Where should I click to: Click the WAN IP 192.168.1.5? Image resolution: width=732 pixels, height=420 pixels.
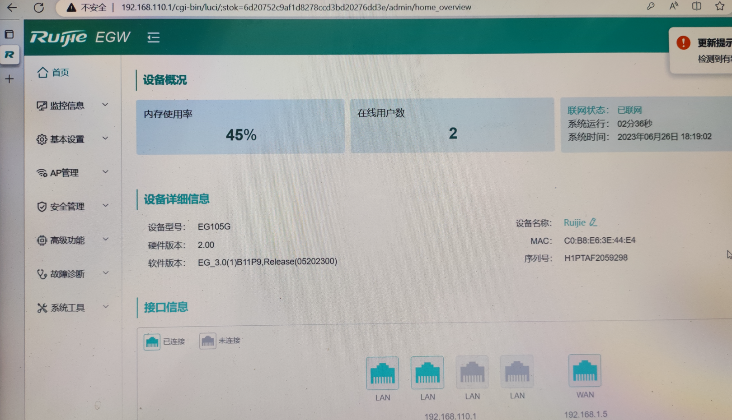586,414
